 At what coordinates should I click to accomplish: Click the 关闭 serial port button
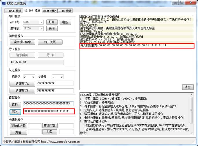coord(51,29)
